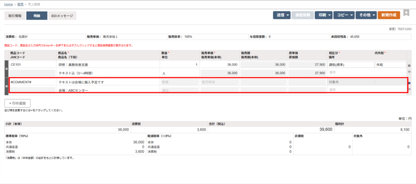Viewport: 416px width, 184px height.
Task: Click the CE101 product code field
Action: [x=32, y=65]
